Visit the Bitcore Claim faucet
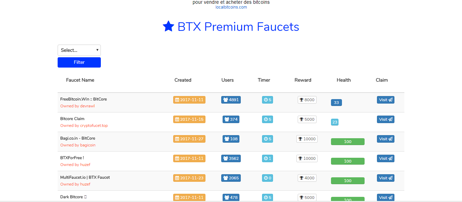462x202 pixels. [x=386, y=119]
